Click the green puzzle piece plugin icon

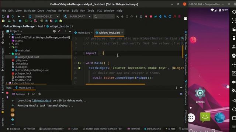[61, 21]
